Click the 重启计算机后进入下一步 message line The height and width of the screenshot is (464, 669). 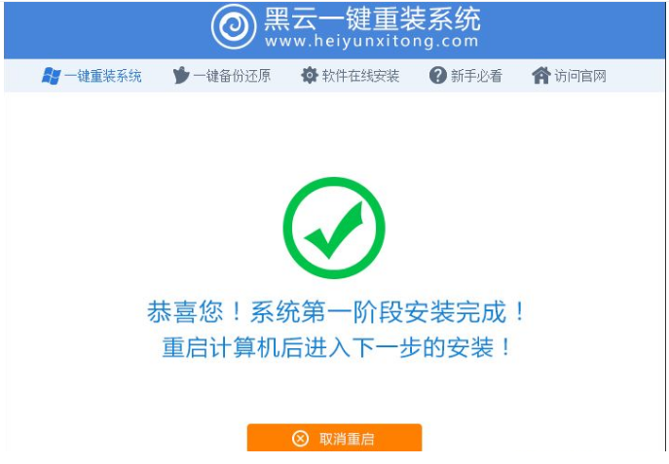(336, 347)
